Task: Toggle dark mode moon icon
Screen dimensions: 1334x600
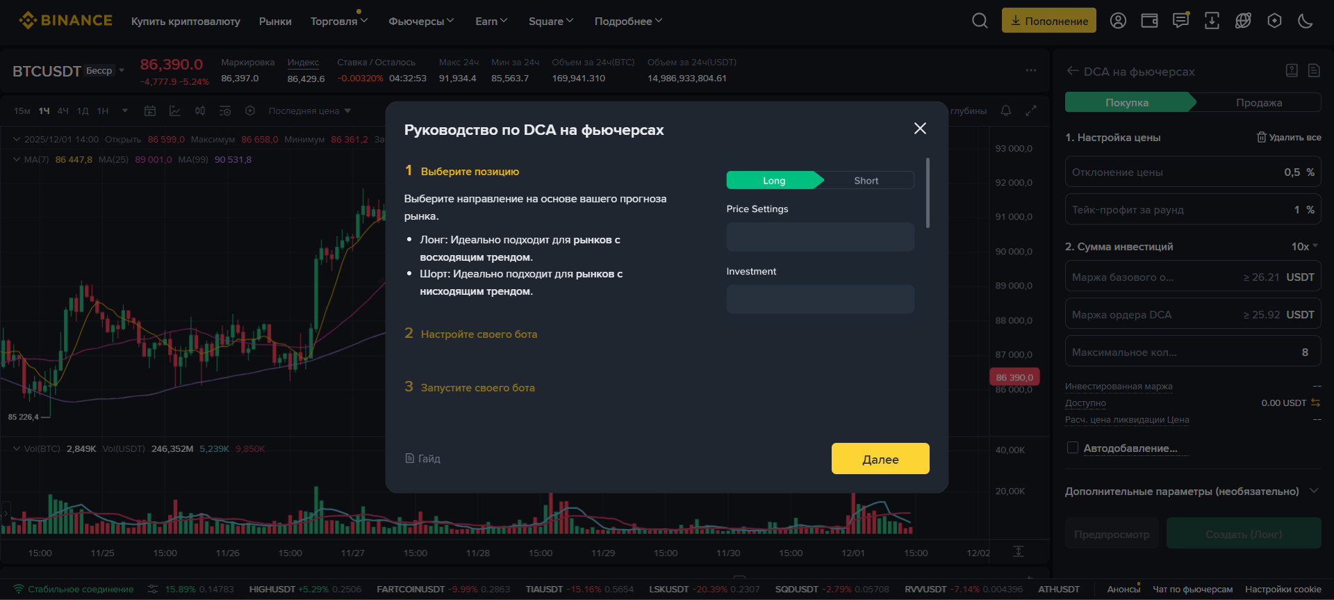Action: 1306,21
